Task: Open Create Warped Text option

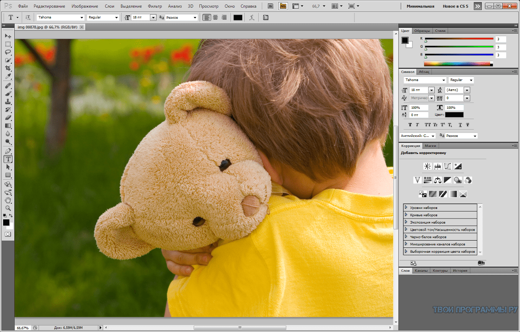Action: tap(251, 17)
